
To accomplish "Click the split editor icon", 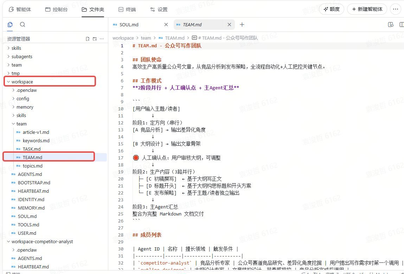I will (402, 25).
